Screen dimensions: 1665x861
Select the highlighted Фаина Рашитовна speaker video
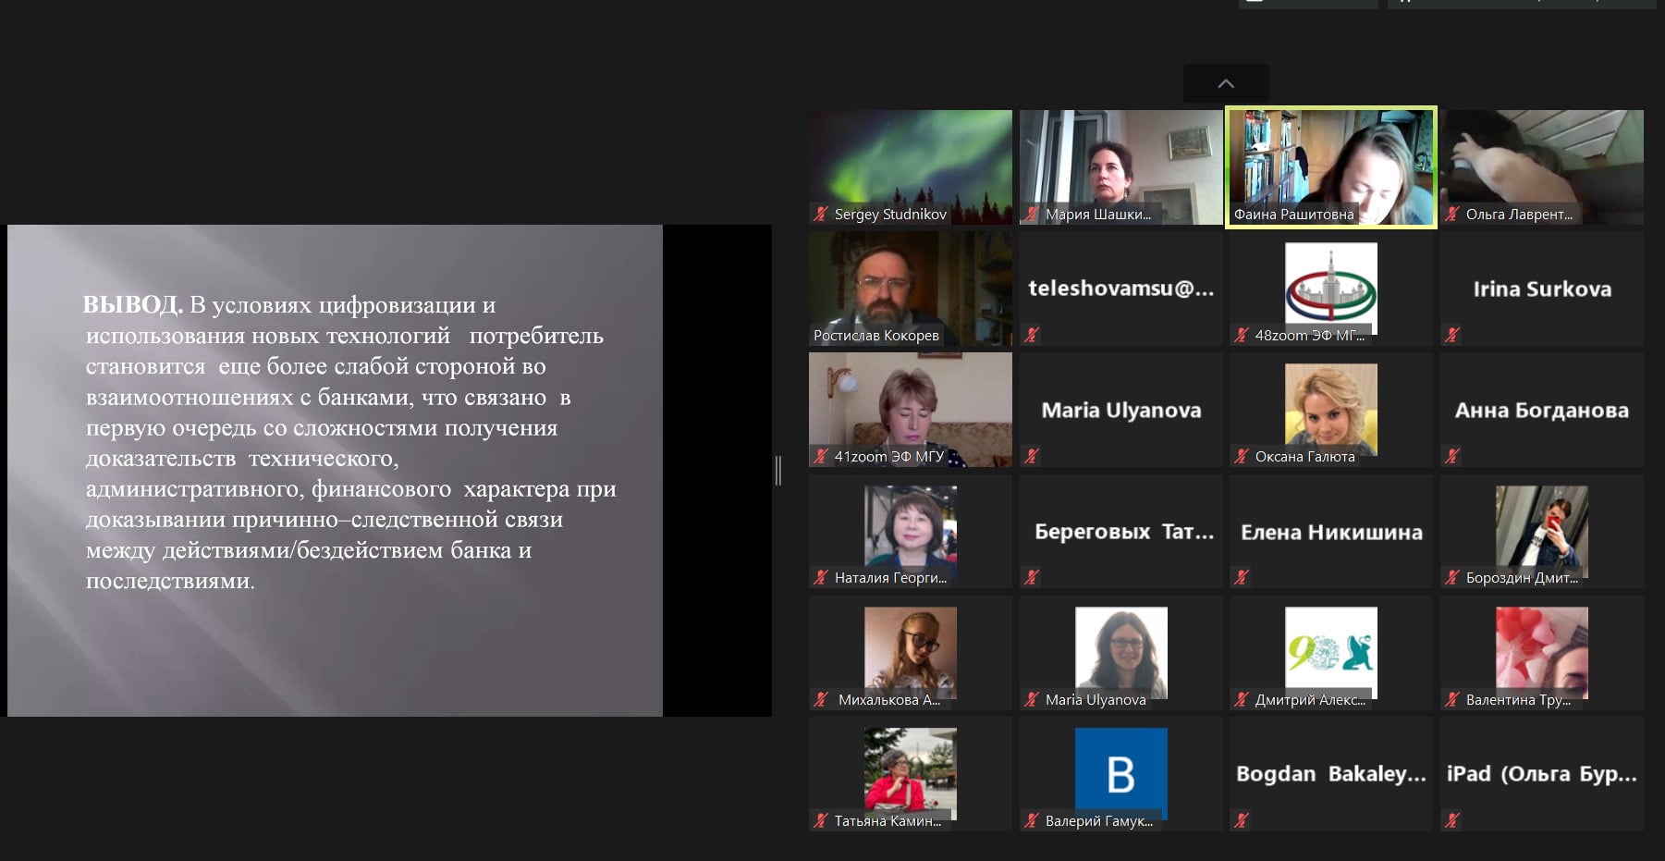click(x=1331, y=167)
